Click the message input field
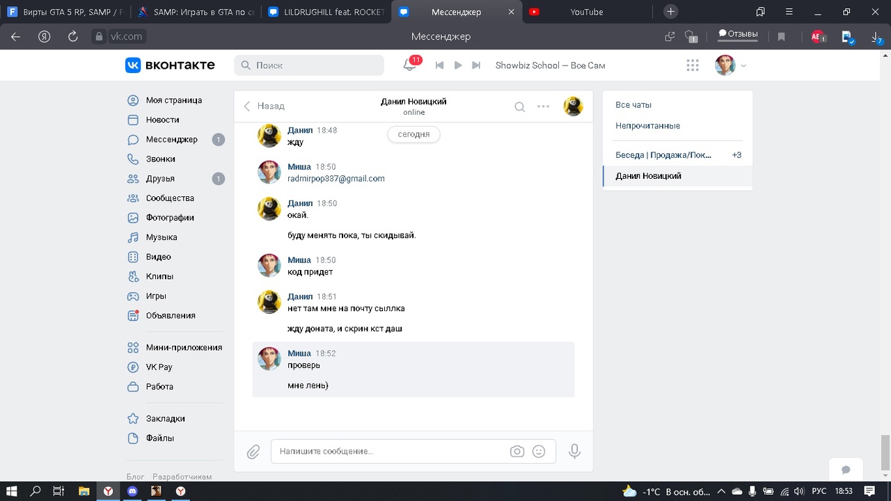The height and width of the screenshot is (501, 891). coord(390,452)
